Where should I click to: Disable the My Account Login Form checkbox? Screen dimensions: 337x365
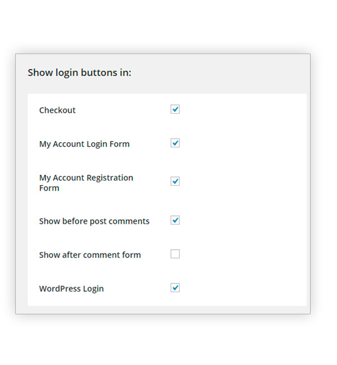click(x=175, y=143)
